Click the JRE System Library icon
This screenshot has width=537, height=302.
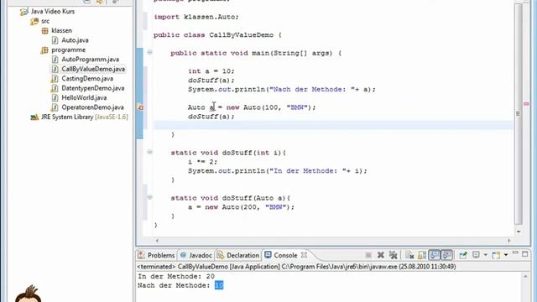click(x=34, y=117)
